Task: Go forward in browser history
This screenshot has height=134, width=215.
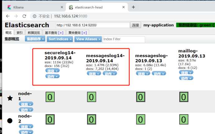Action: pyautogui.click(x=16, y=16)
